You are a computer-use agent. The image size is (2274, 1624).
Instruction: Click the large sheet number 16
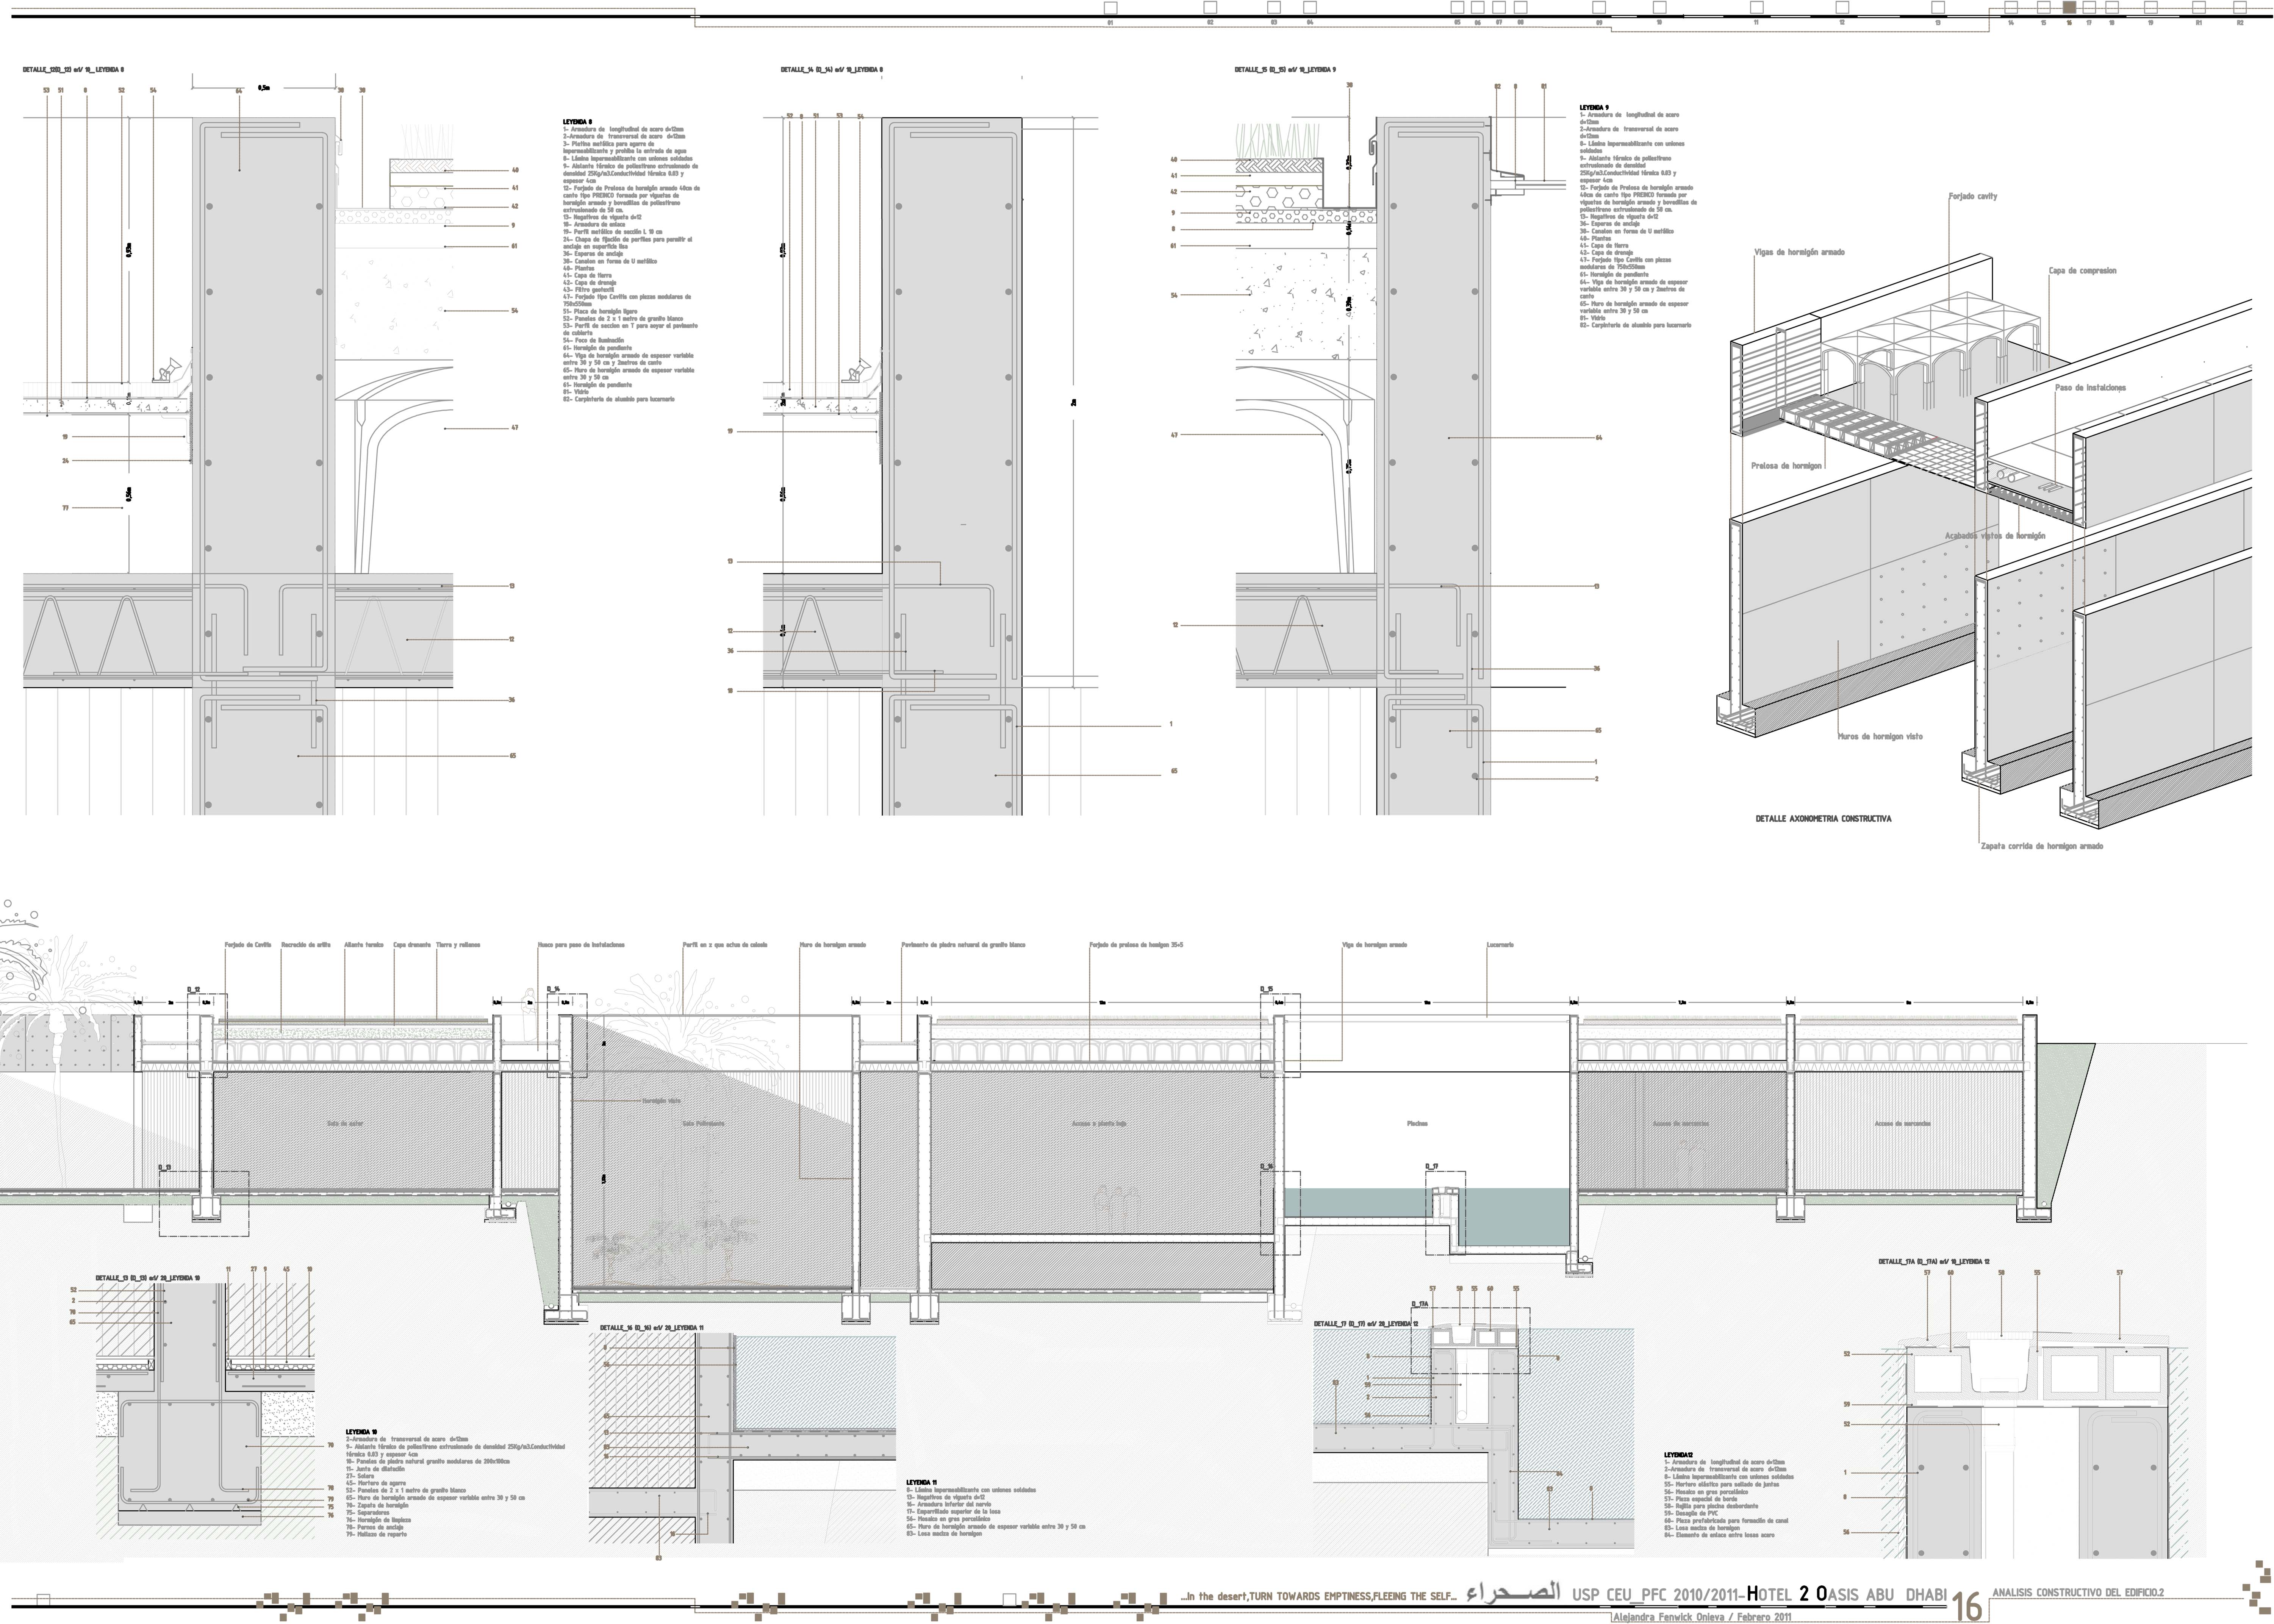click(x=1967, y=1606)
